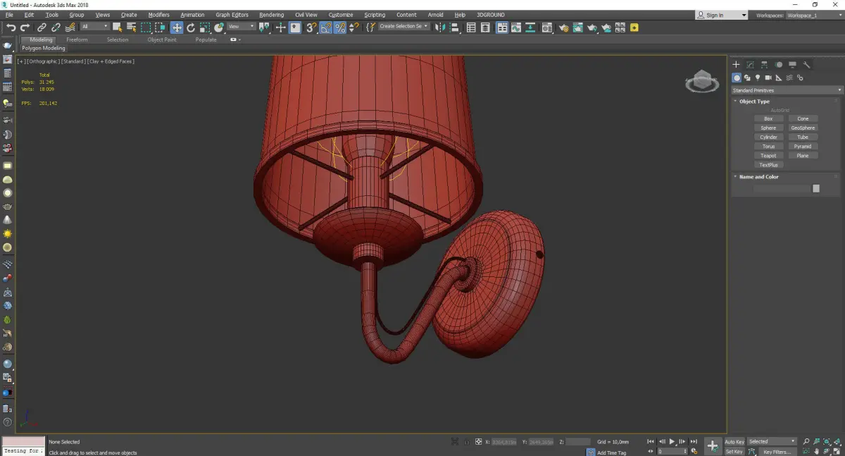Viewport: 845px width, 456px height.
Task: Open Rendered Frame Window icon
Action: [x=577, y=27]
